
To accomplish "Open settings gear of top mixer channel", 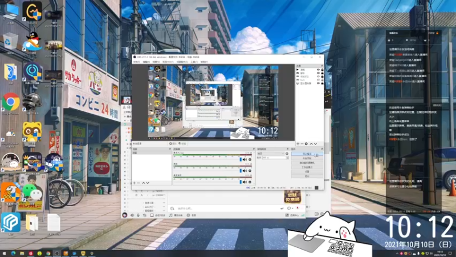I will (x=250, y=159).
